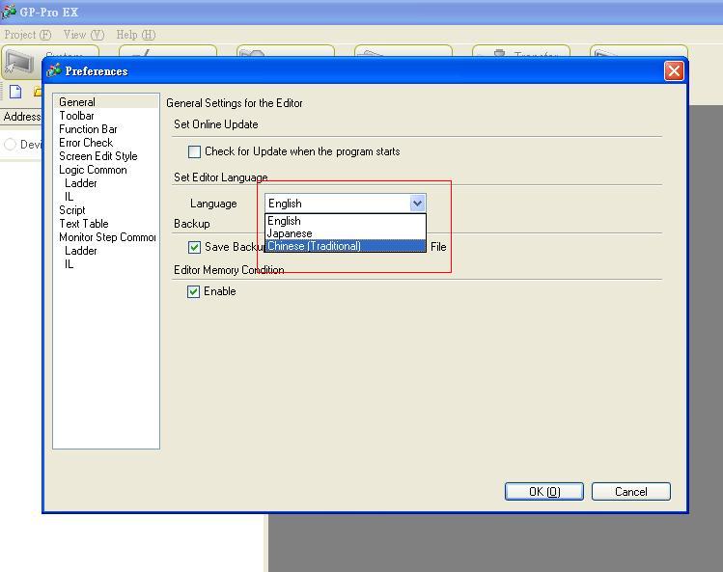Select Chinese (Traditional) language option
Viewport: 723px width, 572px height.
coord(315,246)
